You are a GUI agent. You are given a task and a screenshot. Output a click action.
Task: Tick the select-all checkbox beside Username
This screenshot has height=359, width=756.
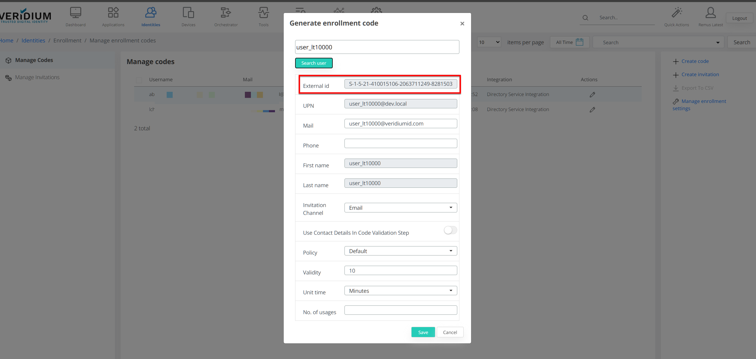(x=139, y=80)
